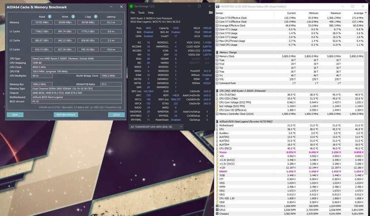Screen dimensions: 370x216
Task: Click the CPU1 fan sensor icon
Action: click(x=217, y=206)
